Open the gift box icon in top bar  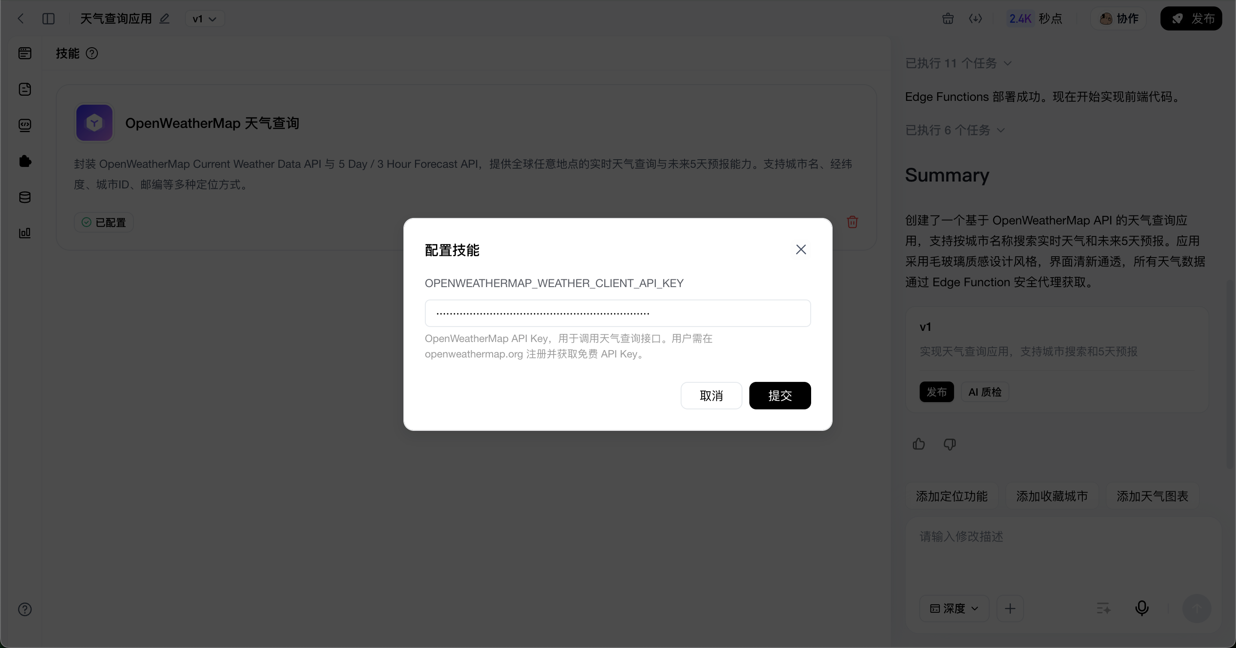948,19
